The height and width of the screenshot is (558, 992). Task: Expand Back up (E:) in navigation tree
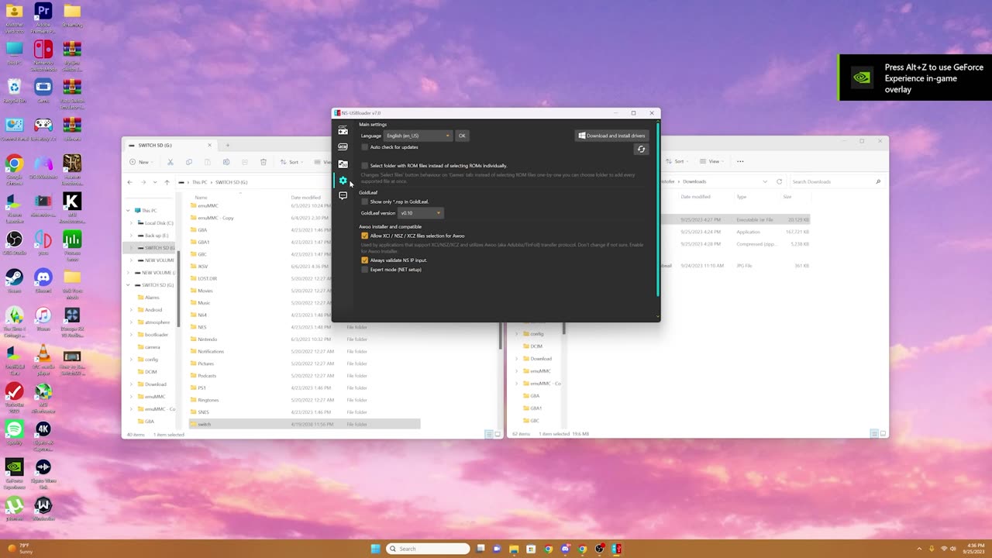132,236
